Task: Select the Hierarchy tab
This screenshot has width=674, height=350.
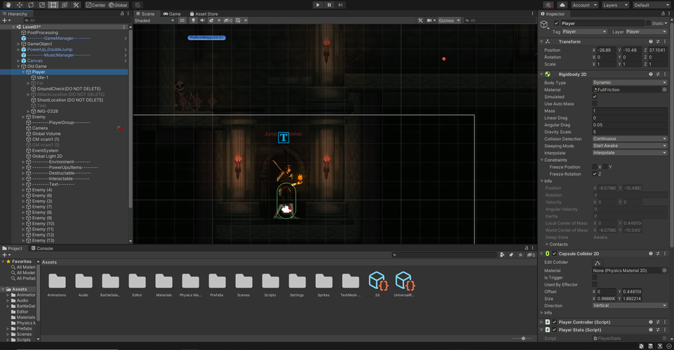Action: click(15, 14)
